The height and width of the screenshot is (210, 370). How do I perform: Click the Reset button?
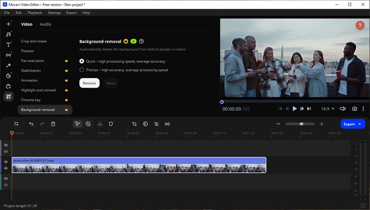point(111,83)
